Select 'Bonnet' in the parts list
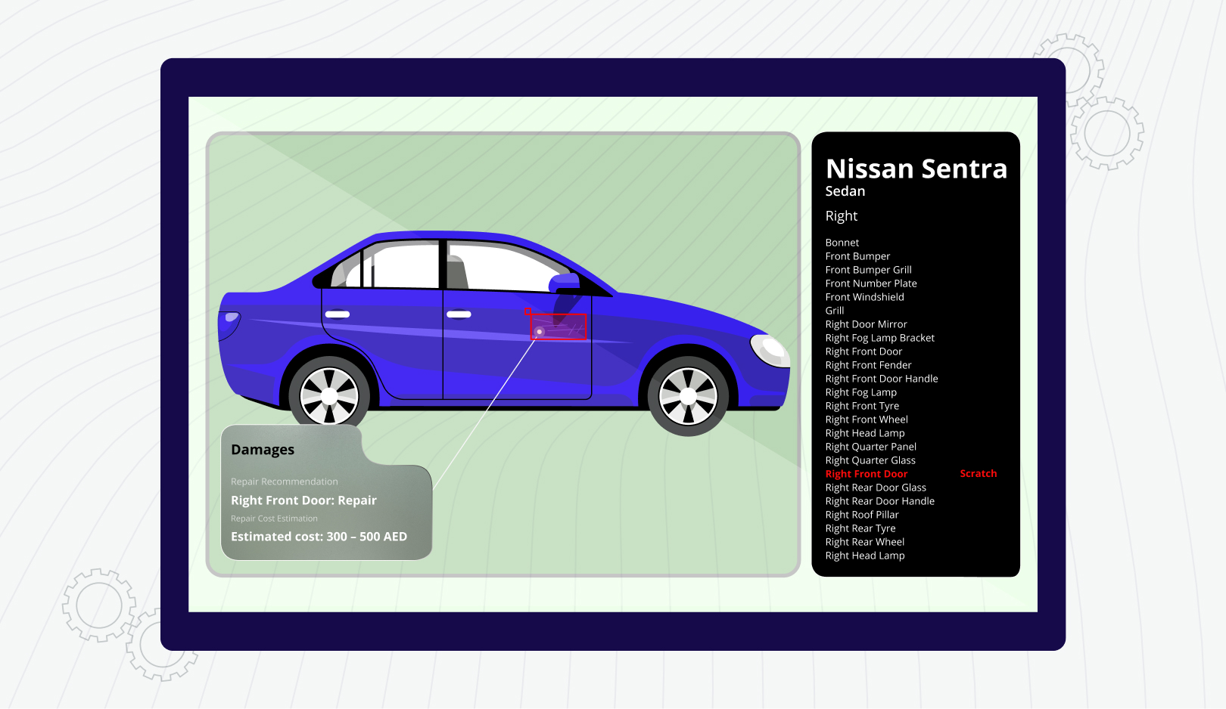The width and height of the screenshot is (1226, 709). [x=842, y=243]
